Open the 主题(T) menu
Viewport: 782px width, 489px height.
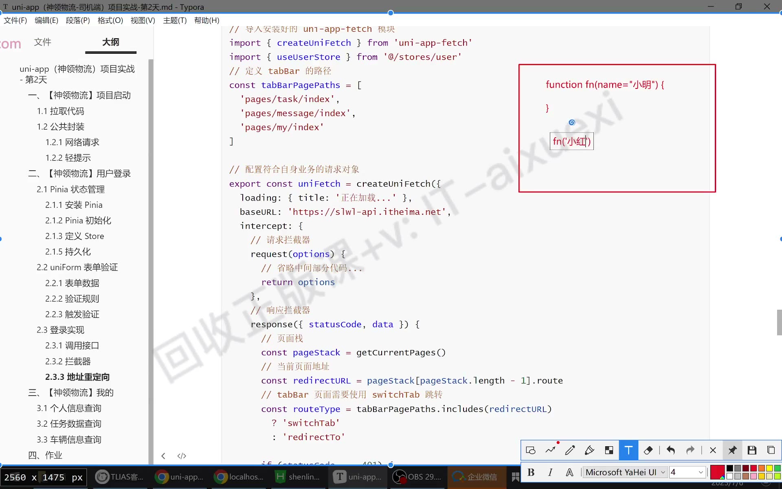(175, 20)
